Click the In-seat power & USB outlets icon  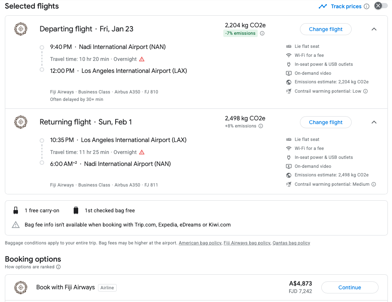288,64
